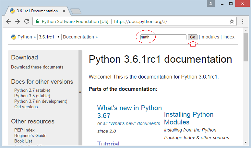The image size is (251, 148).
Task: Close the Chrome window
Action: tap(243, 4)
